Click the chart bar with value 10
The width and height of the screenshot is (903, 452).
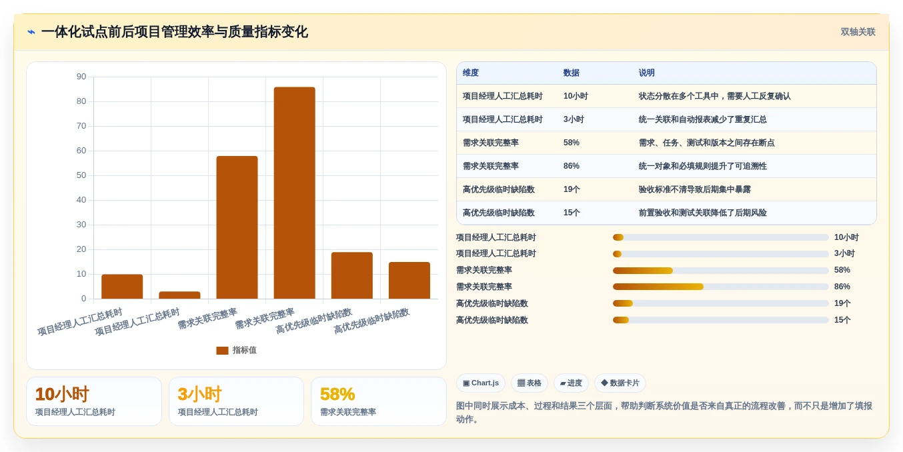click(122, 287)
